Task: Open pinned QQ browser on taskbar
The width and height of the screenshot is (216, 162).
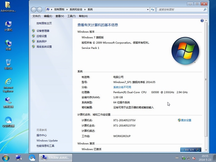Action: pos(32,158)
